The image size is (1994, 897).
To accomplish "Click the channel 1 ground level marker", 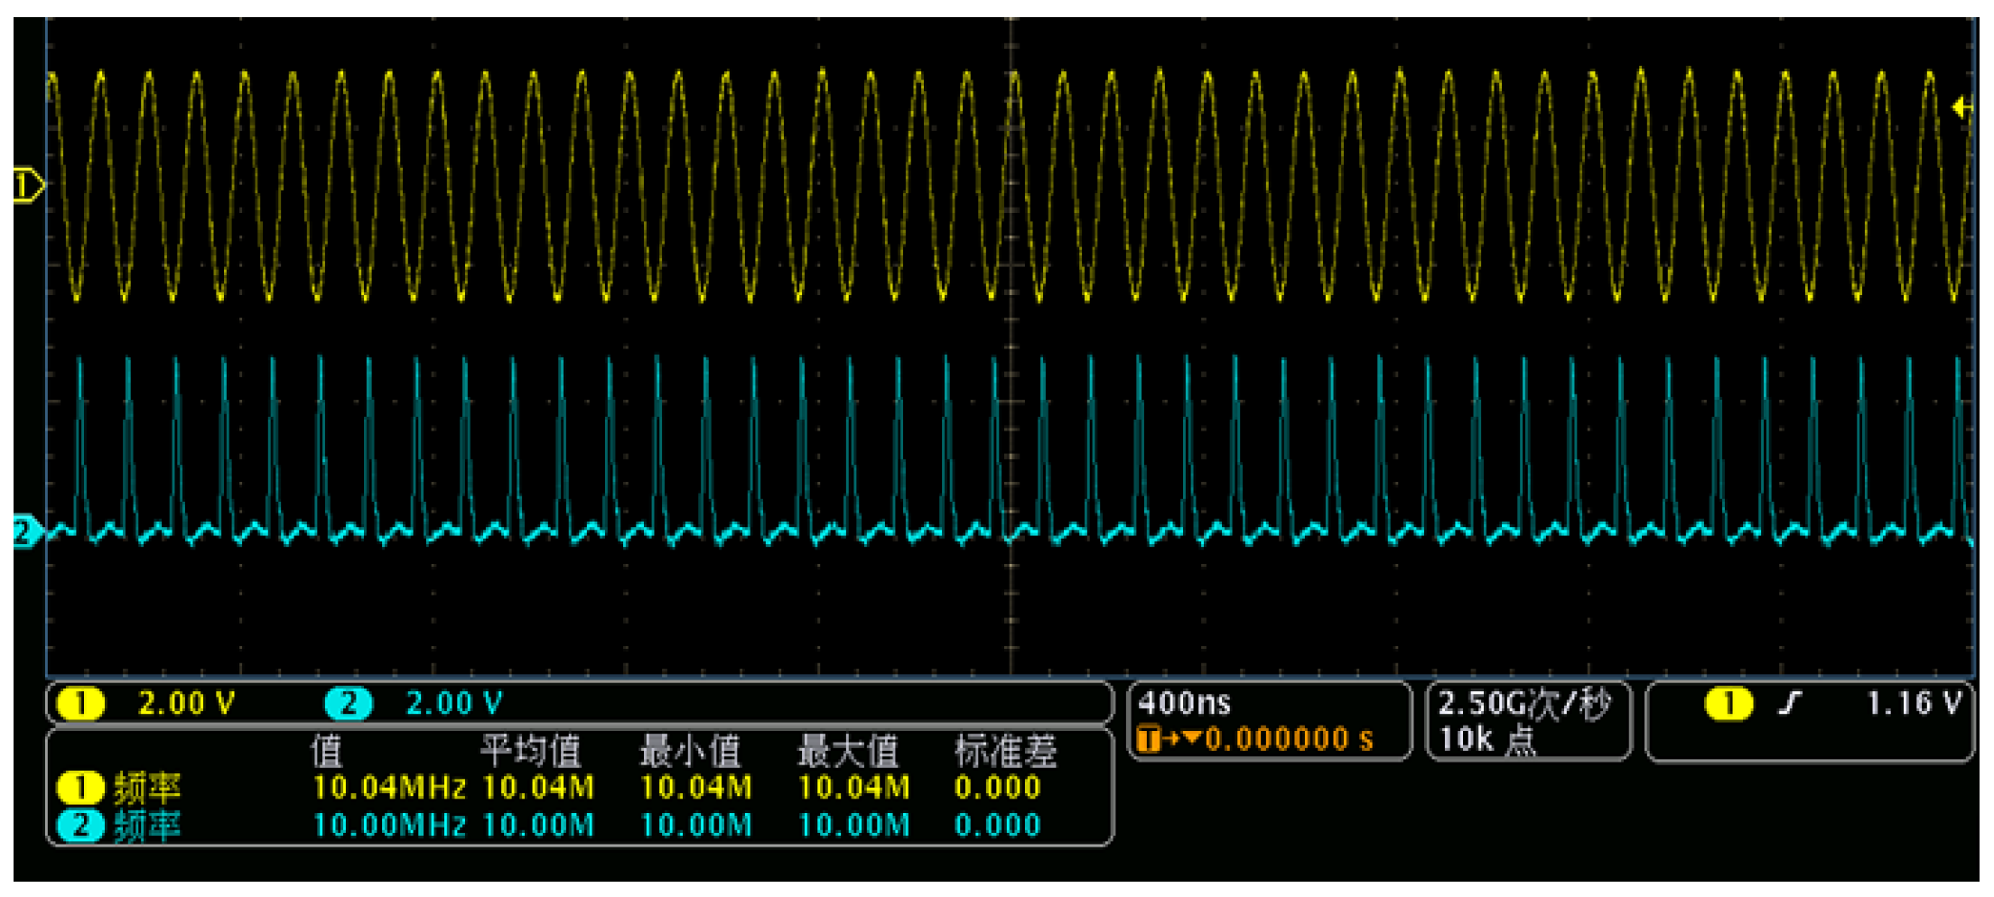I will click(27, 186).
